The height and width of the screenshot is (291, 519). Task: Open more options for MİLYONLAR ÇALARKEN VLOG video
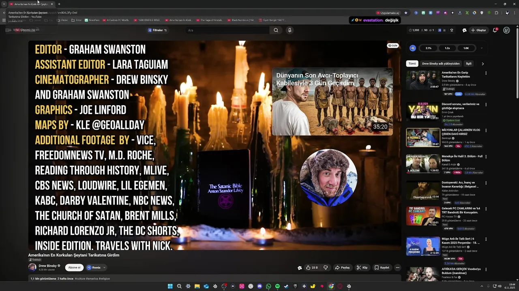486,131
